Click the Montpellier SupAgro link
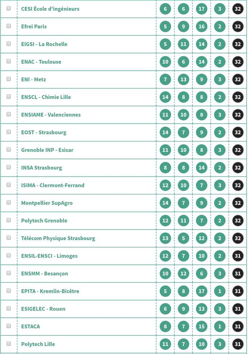This screenshot has height=354, width=248. tap(47, 203)
